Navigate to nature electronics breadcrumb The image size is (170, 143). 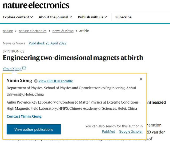(x=33, y=31)
